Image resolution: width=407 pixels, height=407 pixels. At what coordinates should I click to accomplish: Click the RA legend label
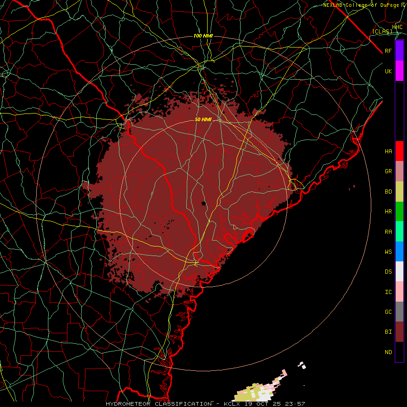[x=388, y=232]
